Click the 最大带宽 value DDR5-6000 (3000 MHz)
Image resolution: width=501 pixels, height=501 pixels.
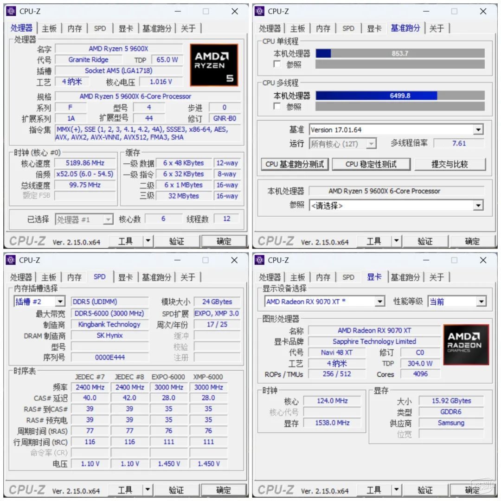109,314
